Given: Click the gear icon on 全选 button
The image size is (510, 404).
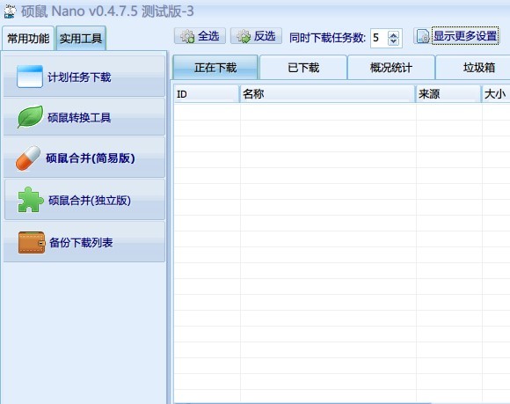Looking at the screenshot, I should tap(187, 36).
